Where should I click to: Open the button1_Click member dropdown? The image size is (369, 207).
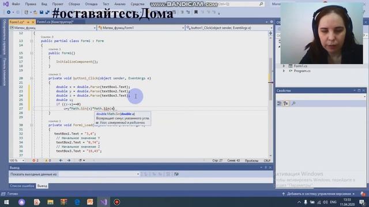229,28
